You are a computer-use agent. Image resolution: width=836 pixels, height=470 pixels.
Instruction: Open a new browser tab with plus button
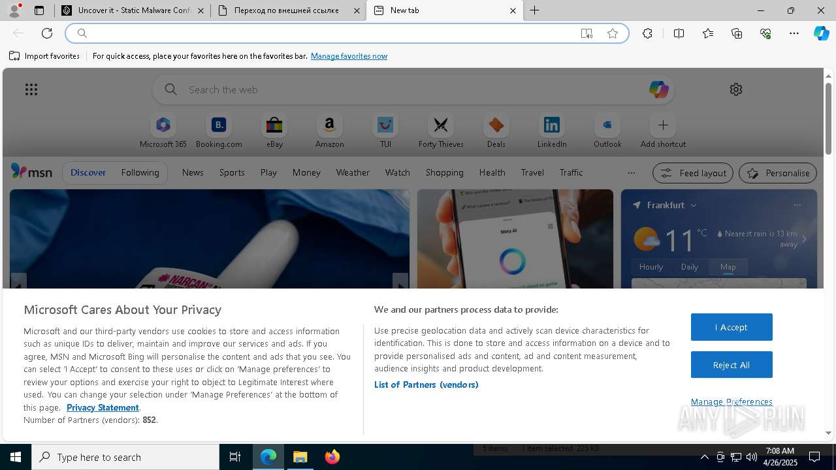click(x=534, y=10)
